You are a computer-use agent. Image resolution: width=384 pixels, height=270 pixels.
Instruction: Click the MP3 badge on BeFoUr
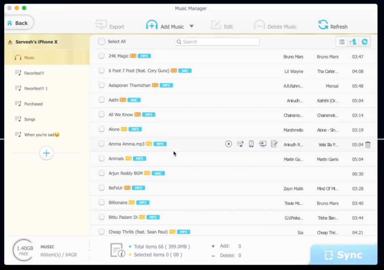coord(138,188)
